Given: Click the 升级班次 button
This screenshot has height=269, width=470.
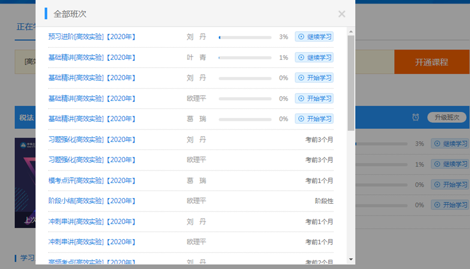Looking at the screenshot, I should click(x=447, y=117).
